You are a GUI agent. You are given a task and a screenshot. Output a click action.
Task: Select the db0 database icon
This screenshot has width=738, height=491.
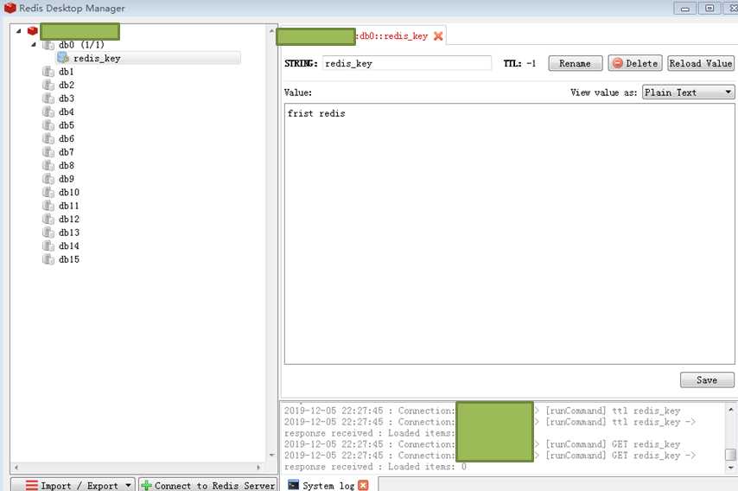[x=48, y=45]
